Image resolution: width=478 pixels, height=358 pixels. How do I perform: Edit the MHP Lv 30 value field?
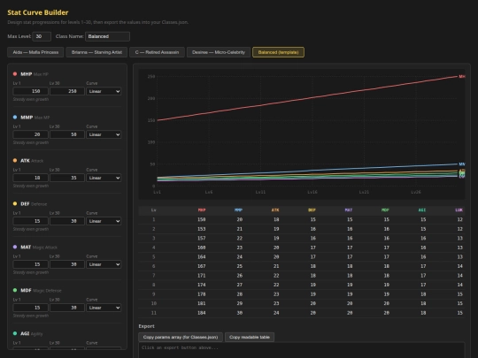pos(67,91)
